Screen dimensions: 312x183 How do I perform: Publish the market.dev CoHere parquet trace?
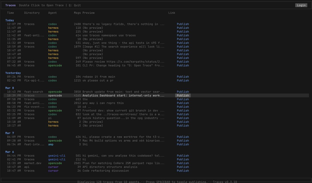coord(183,163)
